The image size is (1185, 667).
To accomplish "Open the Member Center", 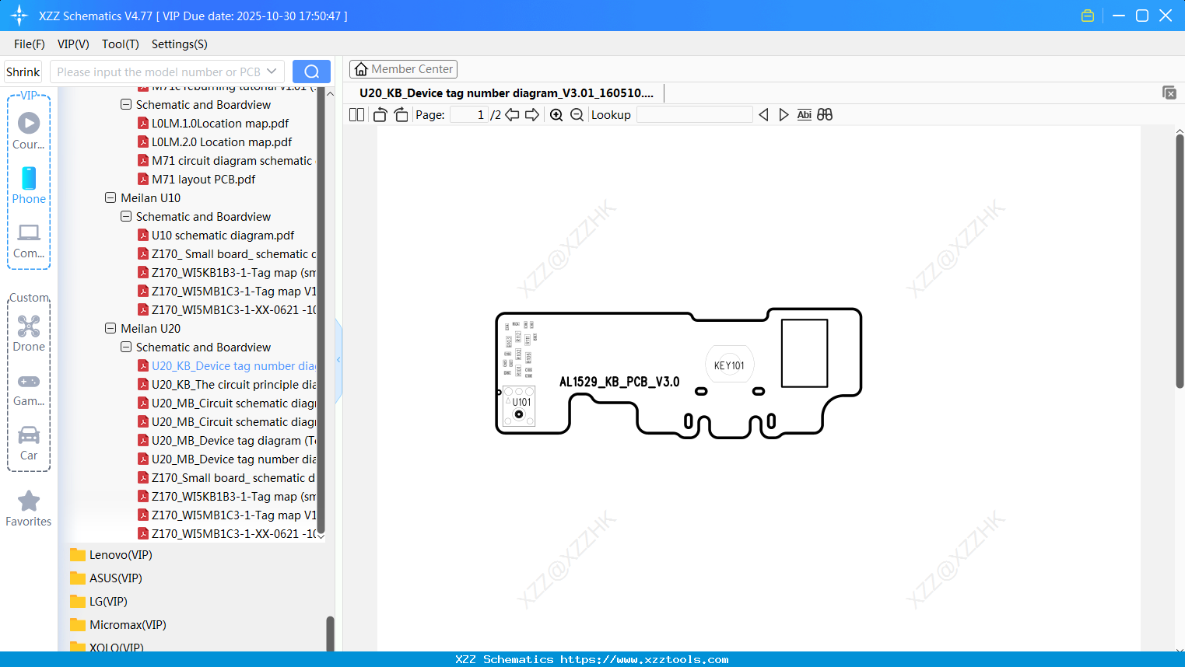I will [403, 68].
